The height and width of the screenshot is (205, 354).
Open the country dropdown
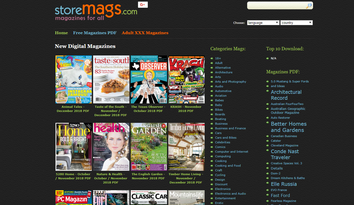pos(296,23)
